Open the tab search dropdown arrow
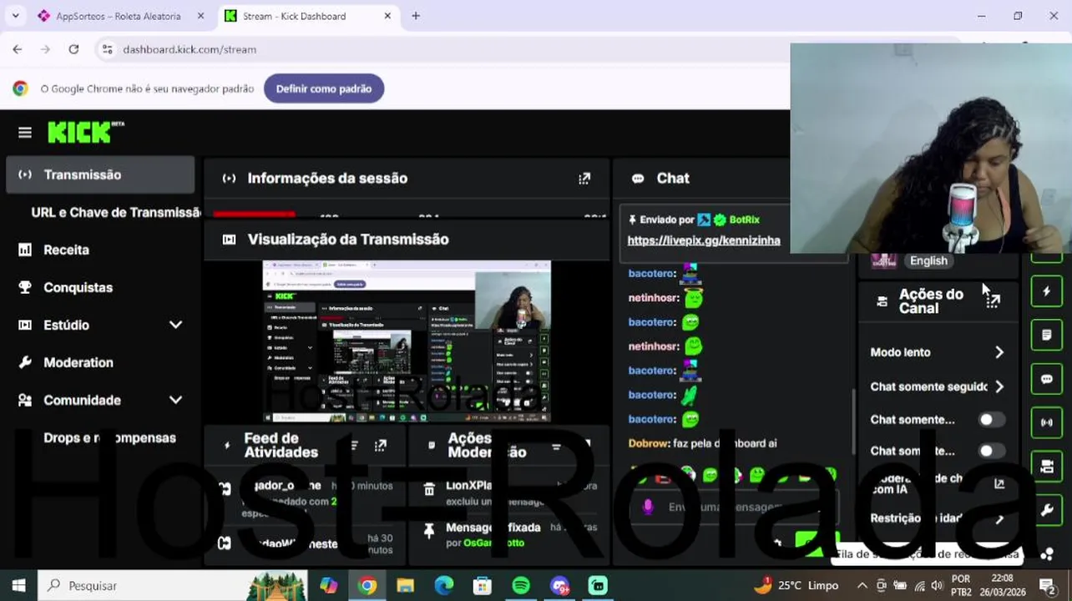The height and width of the screenshot is (601, 1072). (x=15, y=16)
